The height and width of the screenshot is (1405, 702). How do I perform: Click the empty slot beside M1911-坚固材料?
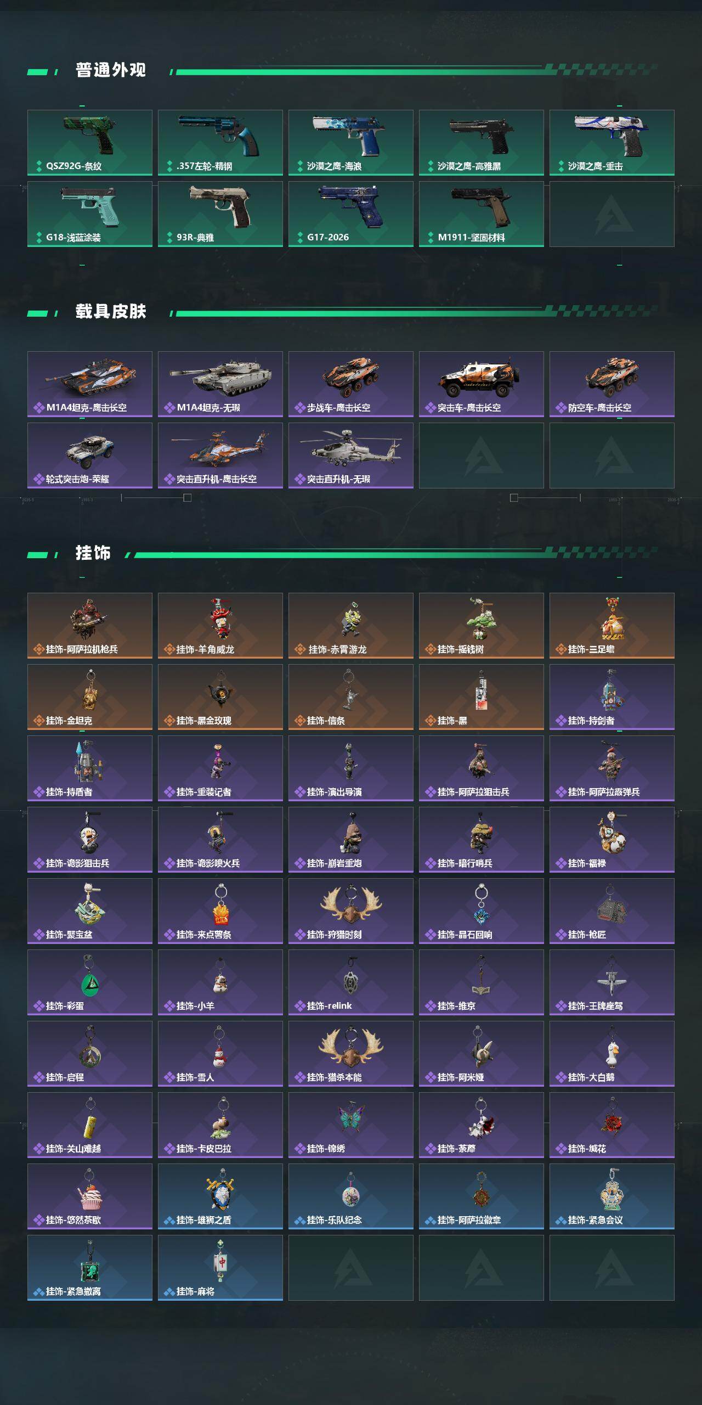tap(612, 214)
